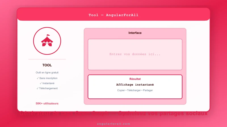The height and width of the screenshot is (127, 227).
Task: Click the checkmark beside Instantané
Action: coord(41,83)
